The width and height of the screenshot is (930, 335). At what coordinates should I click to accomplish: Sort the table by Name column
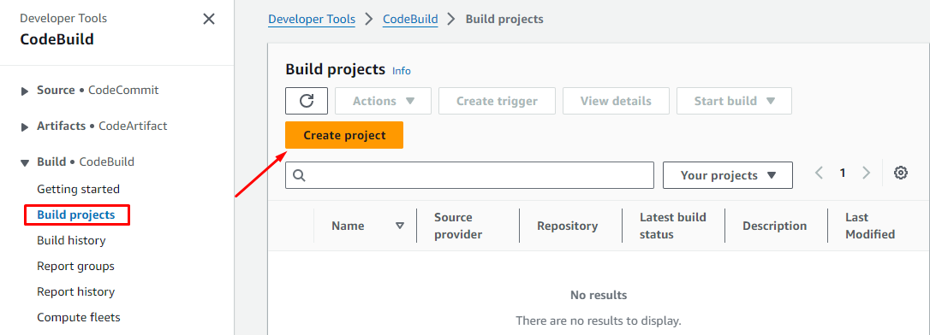pos(400,226)
